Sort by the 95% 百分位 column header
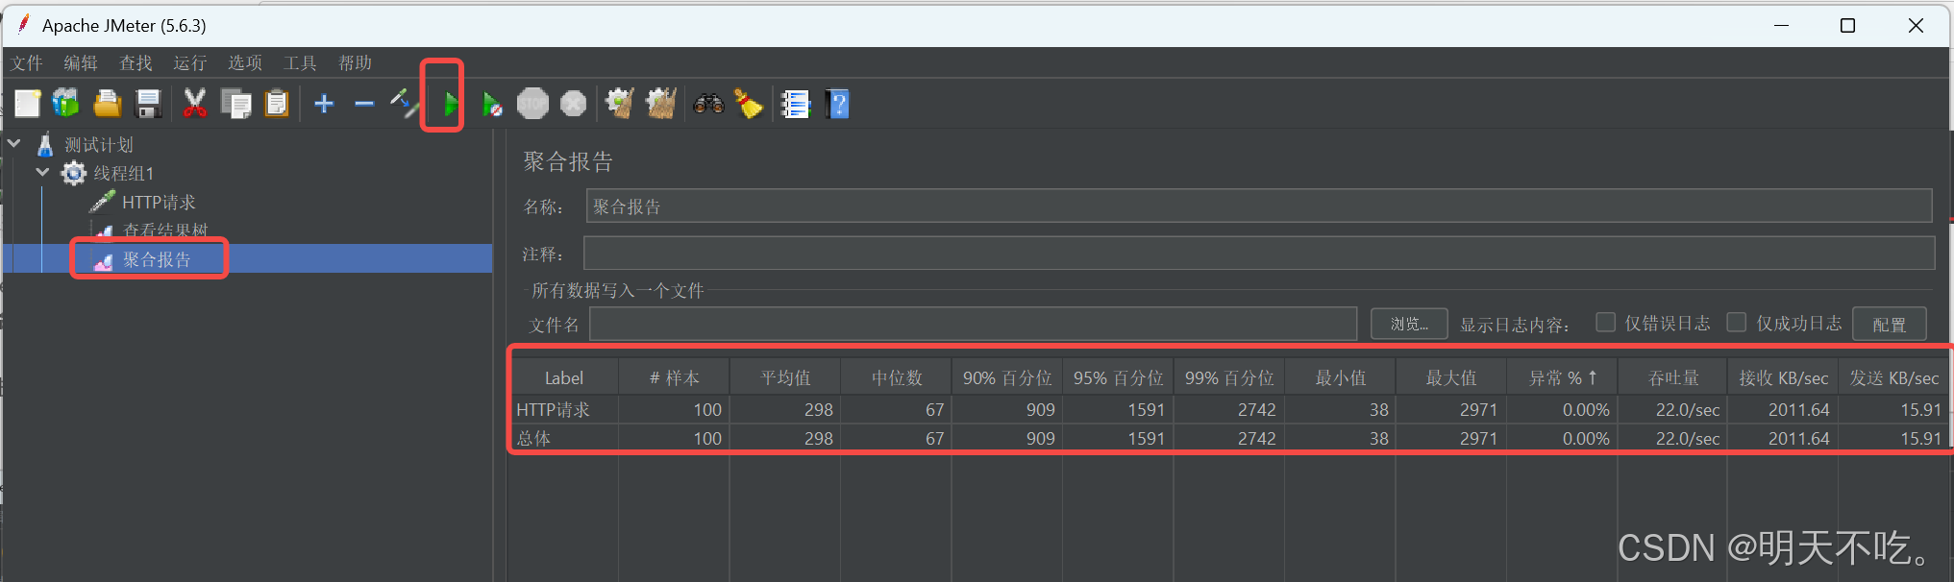 (x=1118, y=378)
